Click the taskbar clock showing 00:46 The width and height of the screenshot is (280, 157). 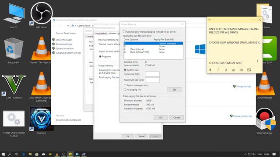point(266,154)
